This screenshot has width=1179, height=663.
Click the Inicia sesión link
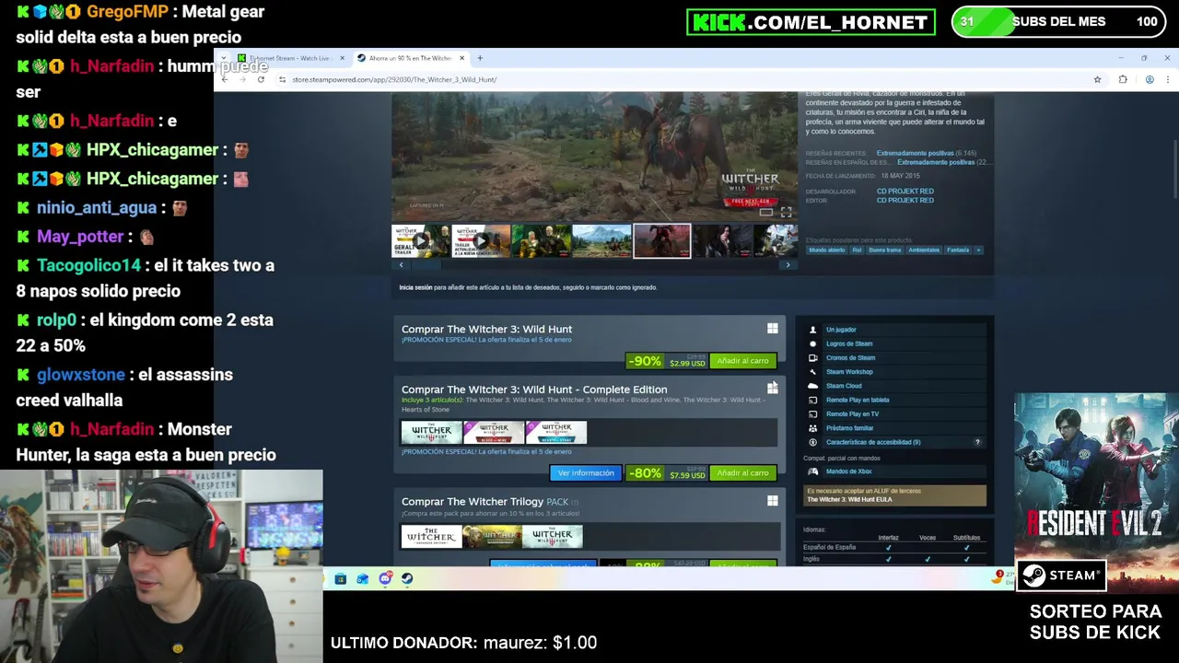coord(415,287)
